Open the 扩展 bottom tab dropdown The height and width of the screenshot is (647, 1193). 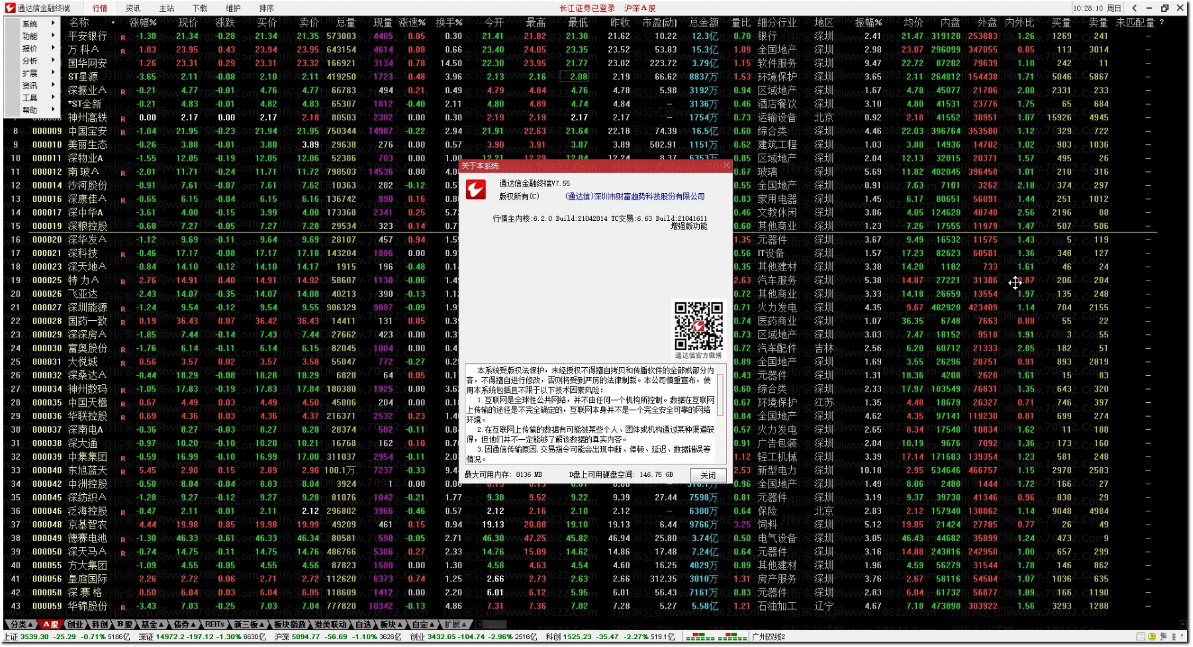(456, 625)
